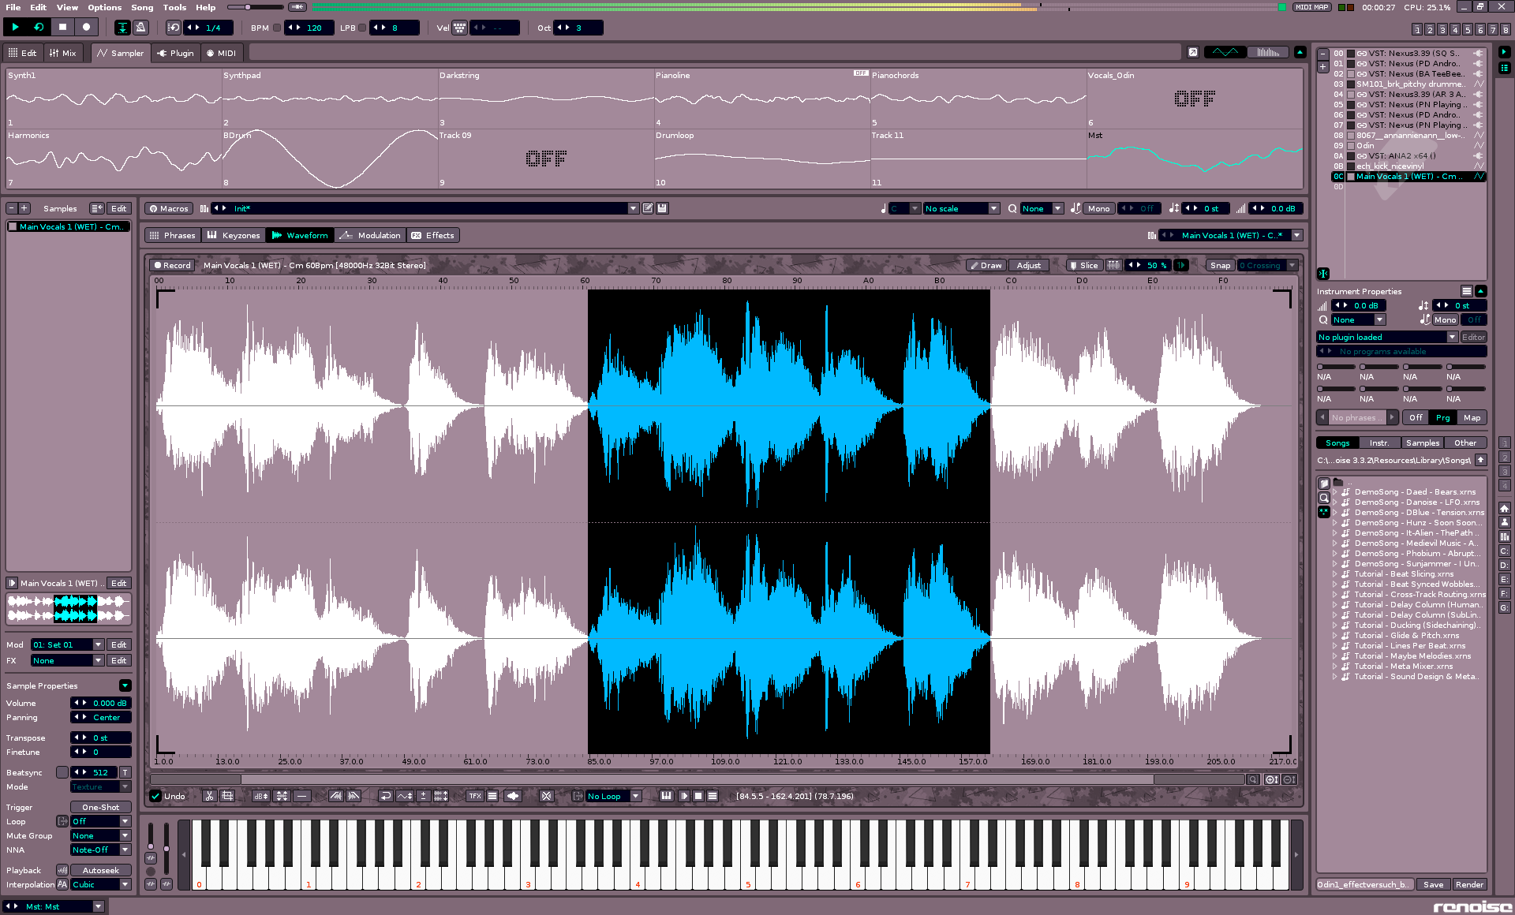Open the No Loop mode dropdown
The height and width of the screenshot is (915, 1515).
pos(612,796)
